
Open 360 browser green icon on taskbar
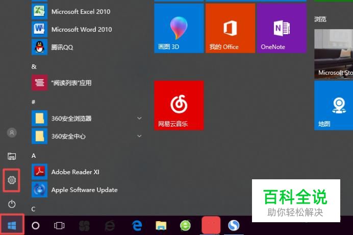coord(185,225)
